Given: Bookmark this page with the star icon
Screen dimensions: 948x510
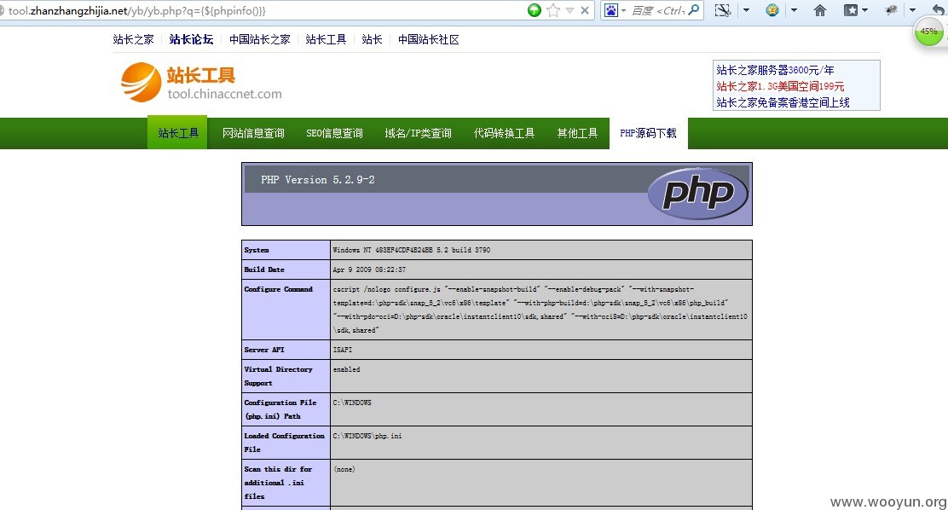Looking at the screenshot, I should click(x=552, y=10).
